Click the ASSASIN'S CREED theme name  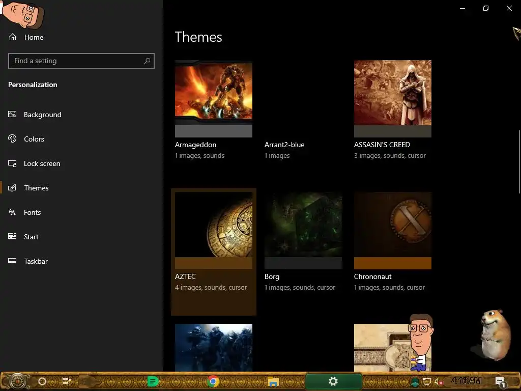click(382, 145)
